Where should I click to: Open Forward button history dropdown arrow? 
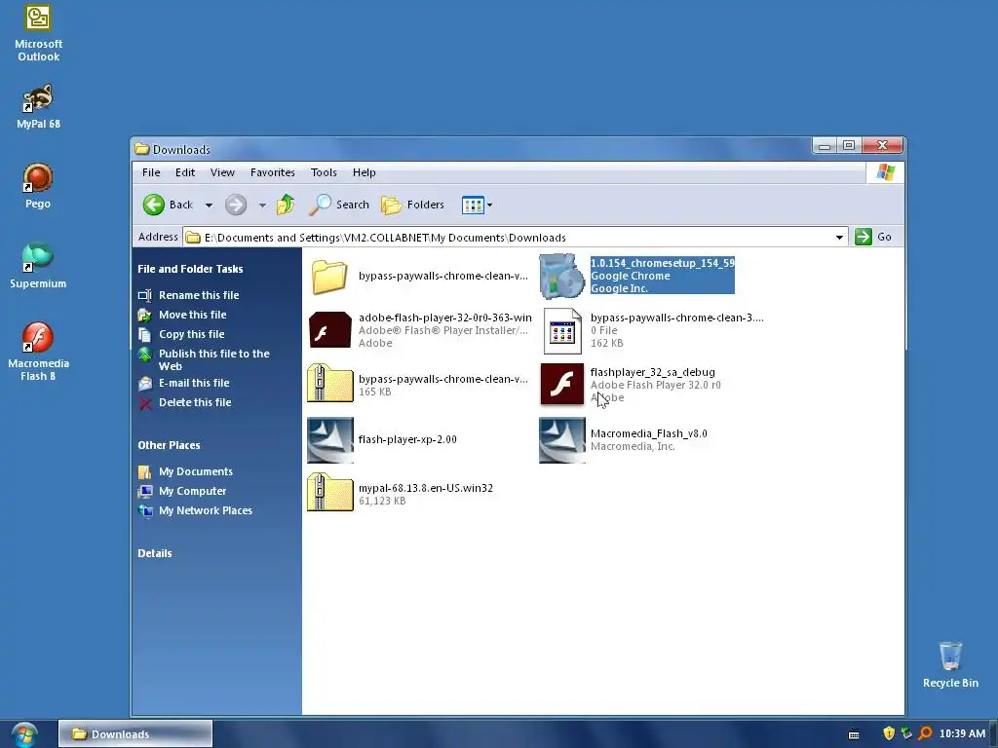coord(262,206)
